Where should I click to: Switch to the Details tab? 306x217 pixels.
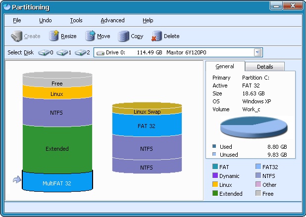click(264, 66)
